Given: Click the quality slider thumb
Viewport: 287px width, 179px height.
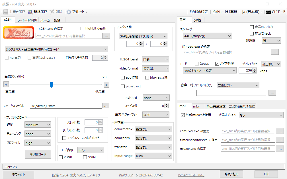Looking at the screenshot, I should coord(52,85).
